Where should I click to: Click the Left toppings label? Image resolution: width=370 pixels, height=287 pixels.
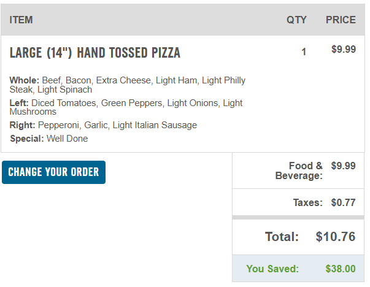19,103
